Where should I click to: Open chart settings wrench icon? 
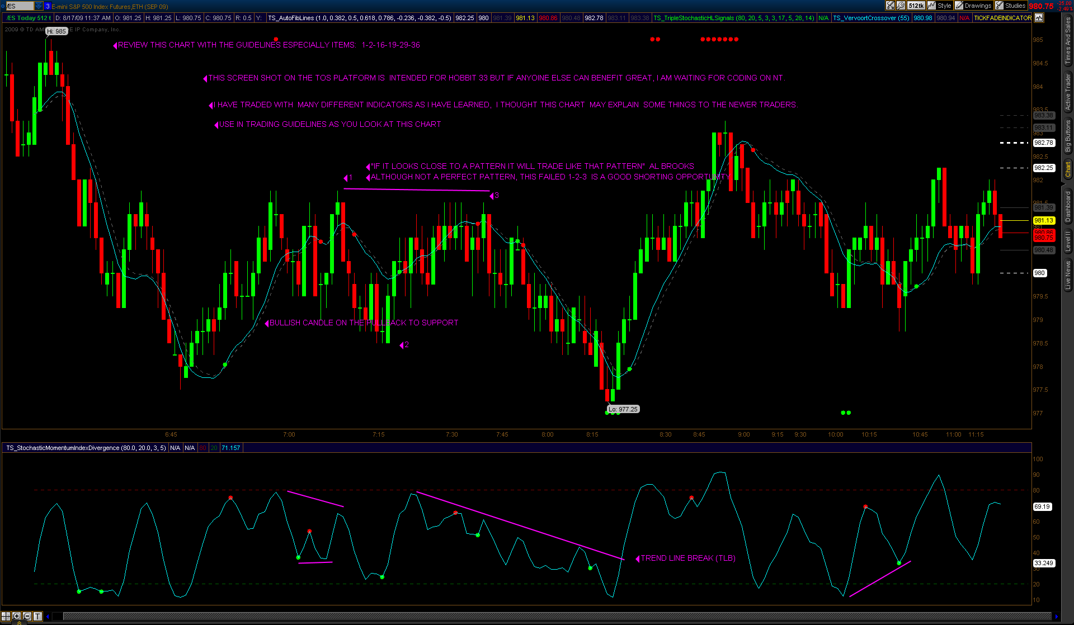(x=901, y=6)
